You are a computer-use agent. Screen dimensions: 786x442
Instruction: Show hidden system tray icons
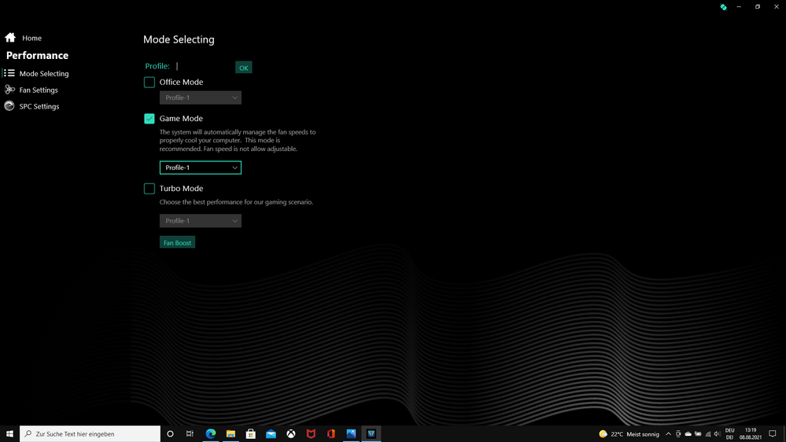668,434
